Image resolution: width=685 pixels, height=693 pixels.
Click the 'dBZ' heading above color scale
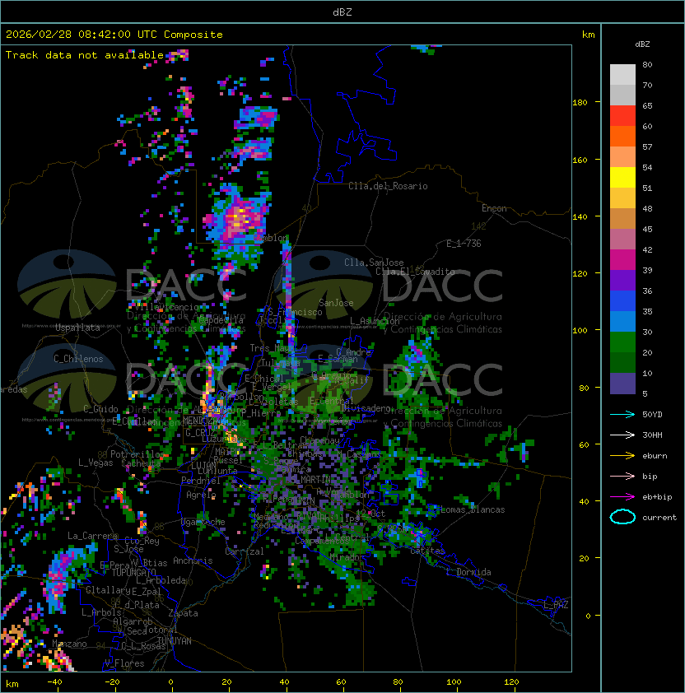click(x=642, y=44)
